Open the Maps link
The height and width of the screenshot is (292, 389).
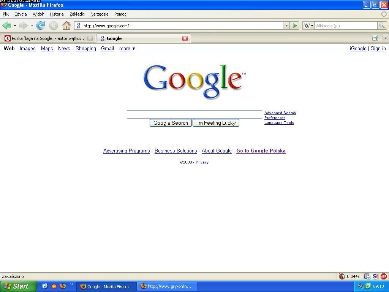47,48
